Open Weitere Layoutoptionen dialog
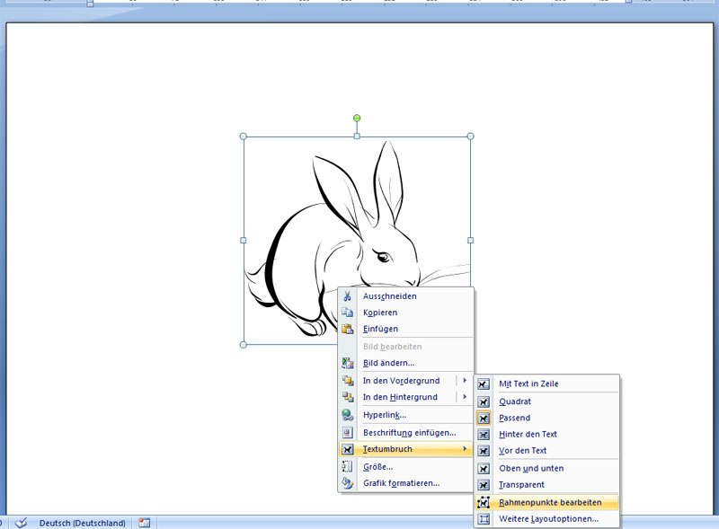This screenshot has height=529, width=719. point(548,519)
